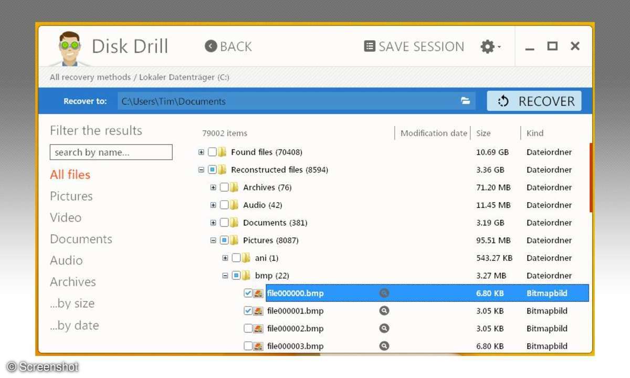Image resolution: width=630 pixels, height=378 pixels.
Task: Expand the Audio (42) folder
Action: pyautogui.click(x=213, y=205)
